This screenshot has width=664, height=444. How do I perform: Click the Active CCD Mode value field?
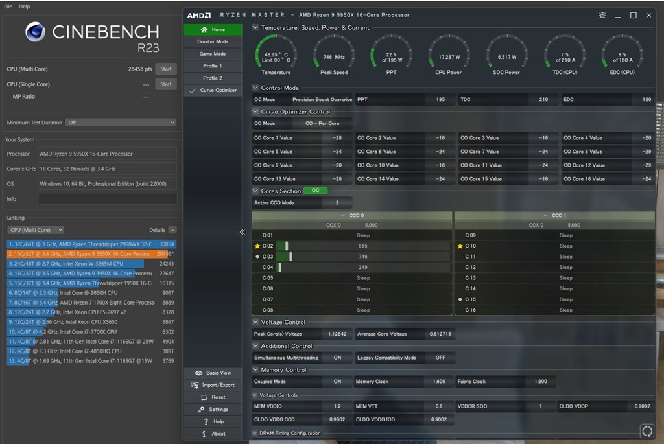click(x=337, y=203)
